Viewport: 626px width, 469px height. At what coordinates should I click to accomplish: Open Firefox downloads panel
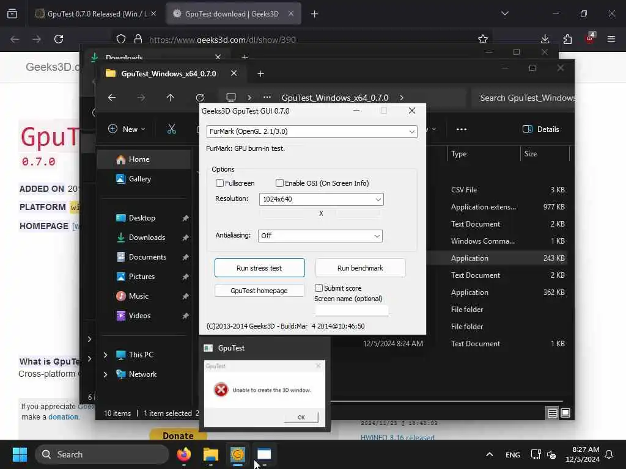[x=545, y=39]
